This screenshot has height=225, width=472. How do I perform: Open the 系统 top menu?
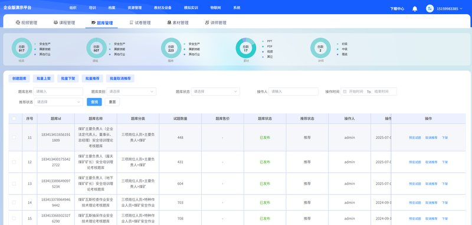point(237,8)
